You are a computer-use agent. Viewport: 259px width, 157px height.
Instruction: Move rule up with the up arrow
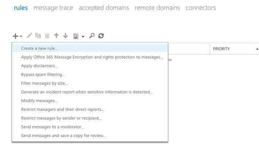(56, 36)
